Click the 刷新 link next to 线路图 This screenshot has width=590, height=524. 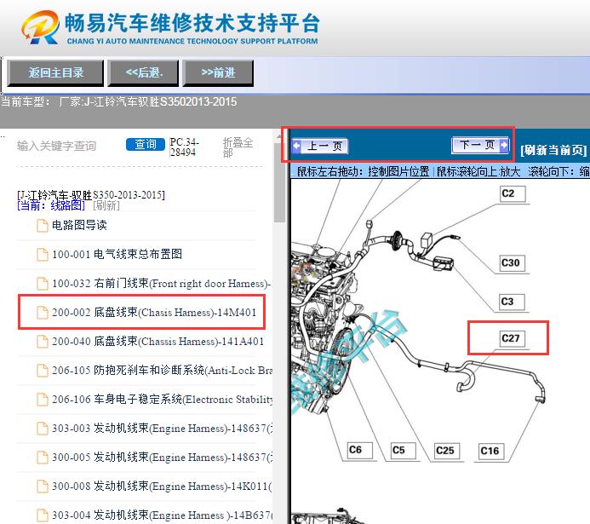coord(106,205)
